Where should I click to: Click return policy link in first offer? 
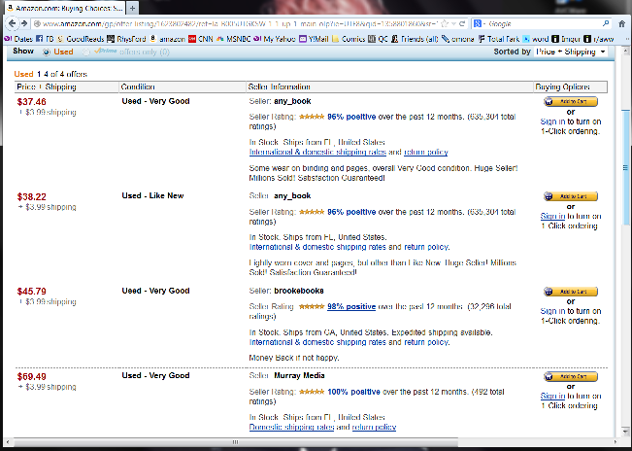click(426, 153)
